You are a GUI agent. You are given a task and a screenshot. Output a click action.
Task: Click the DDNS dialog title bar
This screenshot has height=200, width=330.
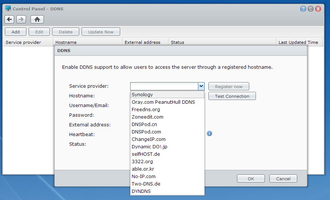point(180,51)
